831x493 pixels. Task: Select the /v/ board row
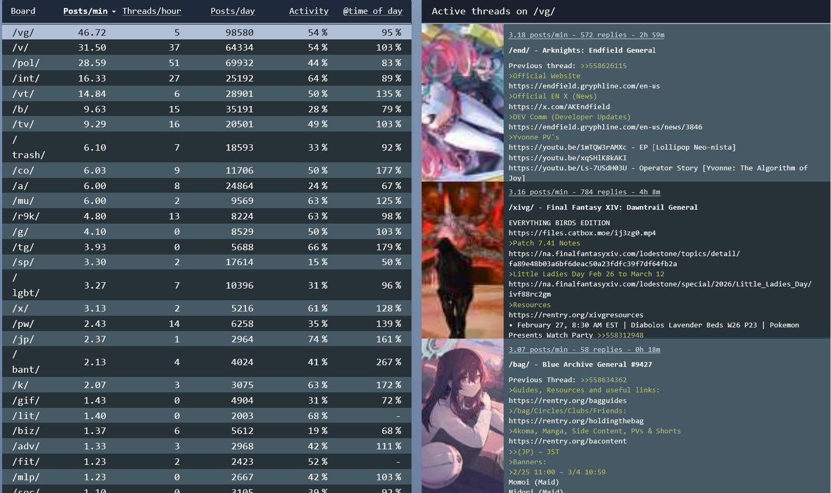tap(207, 47)
